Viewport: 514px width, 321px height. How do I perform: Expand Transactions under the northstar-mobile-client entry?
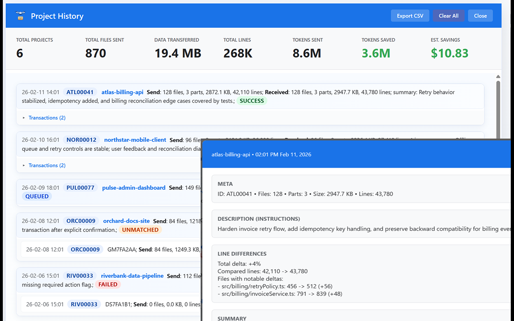coord(47,165)
